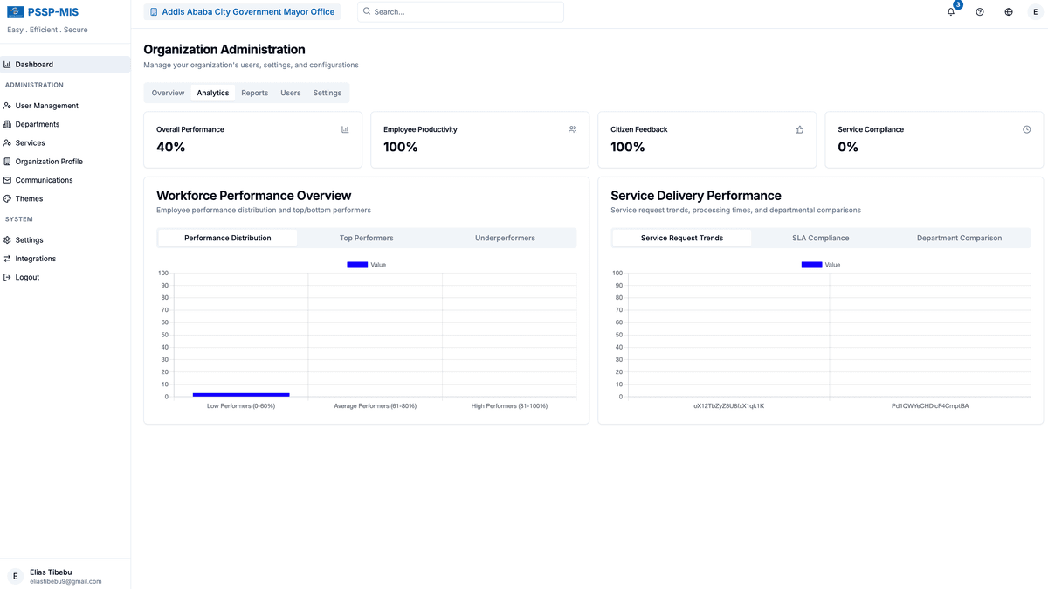Screen dimensions: 1048x589
Task: Select Department Comparison view
Action: [x=961, y=238]
